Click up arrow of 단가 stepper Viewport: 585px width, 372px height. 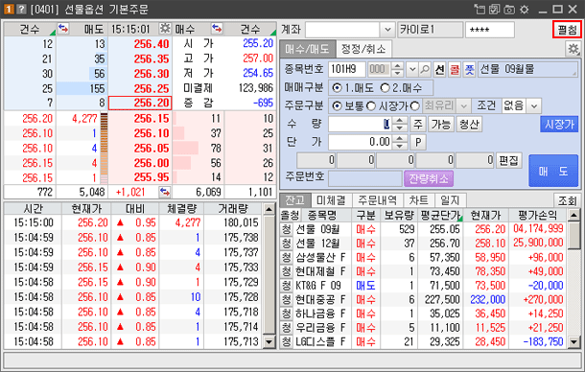click(400, 138)
